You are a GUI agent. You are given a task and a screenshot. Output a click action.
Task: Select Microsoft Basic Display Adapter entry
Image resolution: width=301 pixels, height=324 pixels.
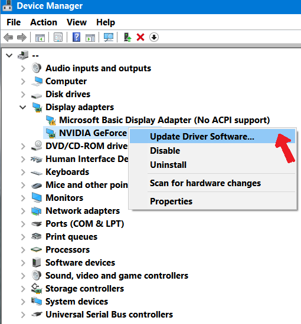(165, 120)
